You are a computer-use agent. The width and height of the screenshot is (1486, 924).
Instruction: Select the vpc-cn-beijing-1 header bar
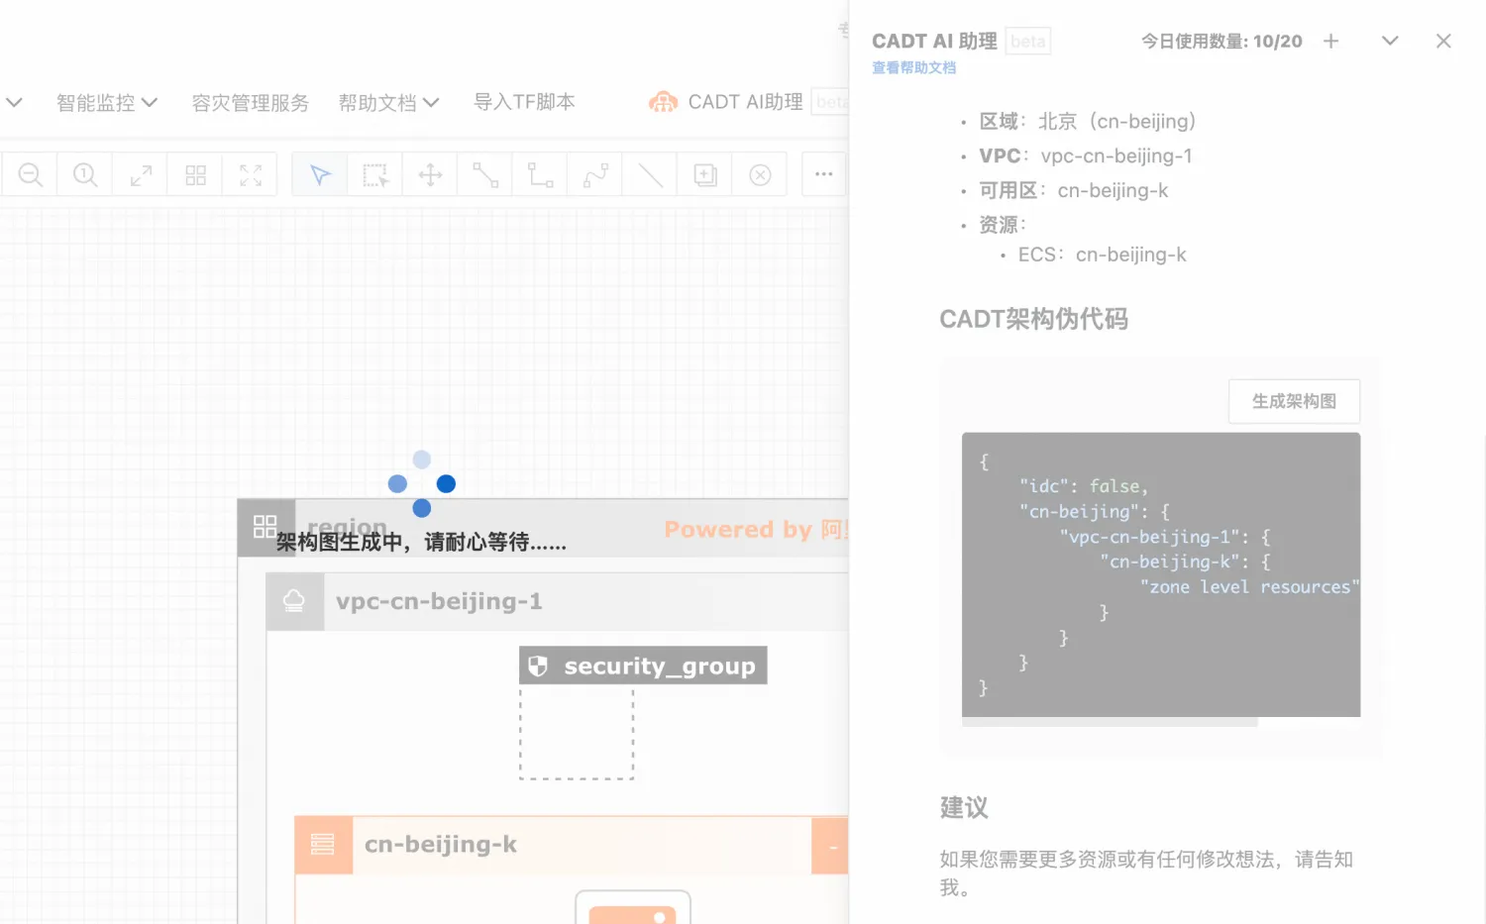pyautogui.click(x=558, y=601)
